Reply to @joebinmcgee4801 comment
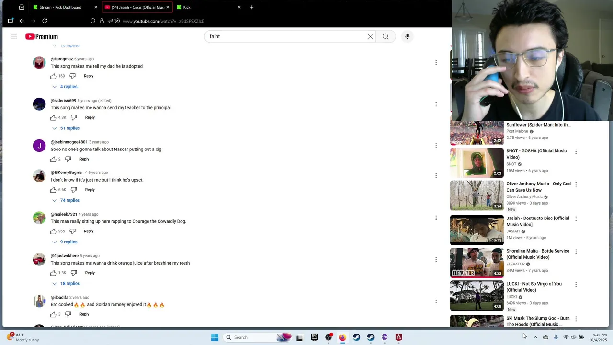 click(x=84, y=159)
